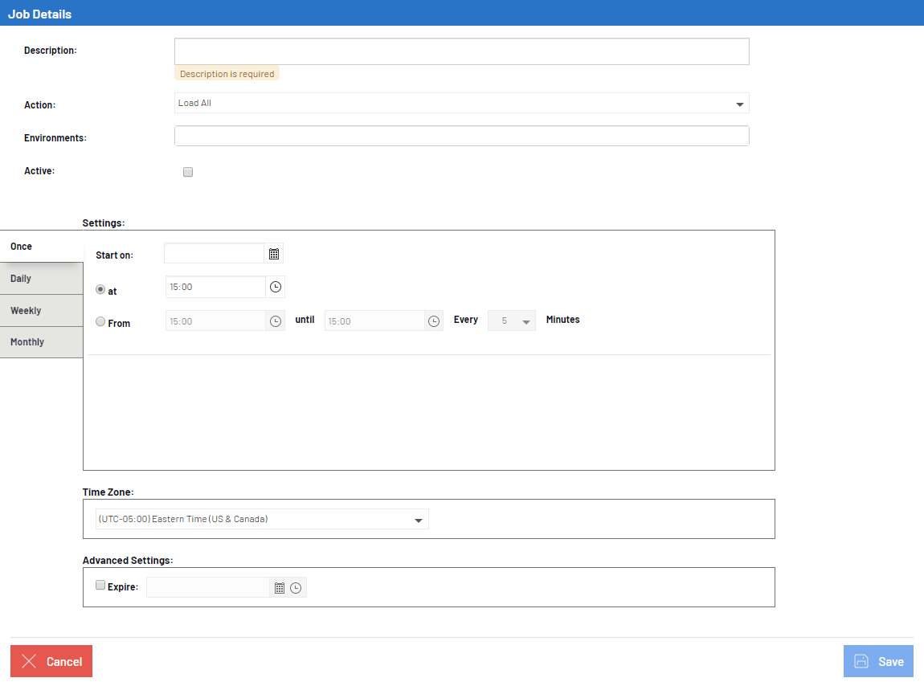Open the Time Zone dropdown

coord(262,520)
